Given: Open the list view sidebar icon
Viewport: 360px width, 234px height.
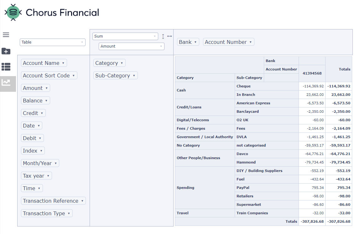Looking at the screenshot, I should (x=6, y=66).
